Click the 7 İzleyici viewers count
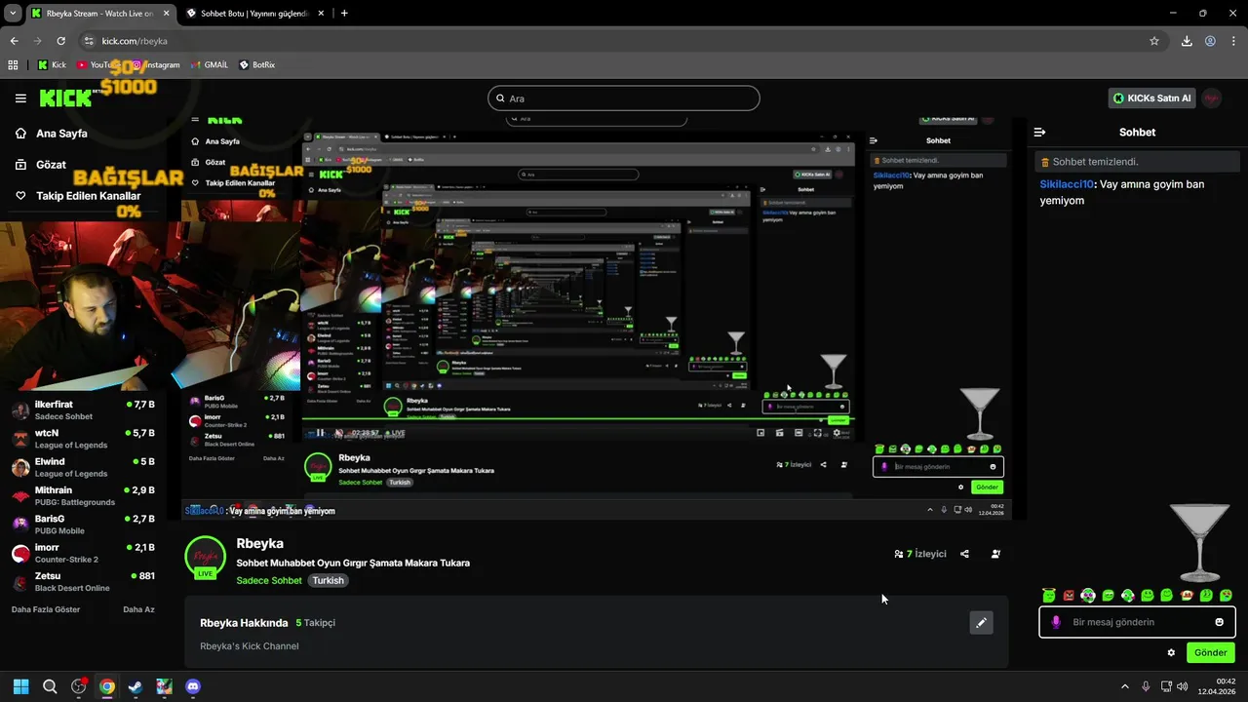 920,554
